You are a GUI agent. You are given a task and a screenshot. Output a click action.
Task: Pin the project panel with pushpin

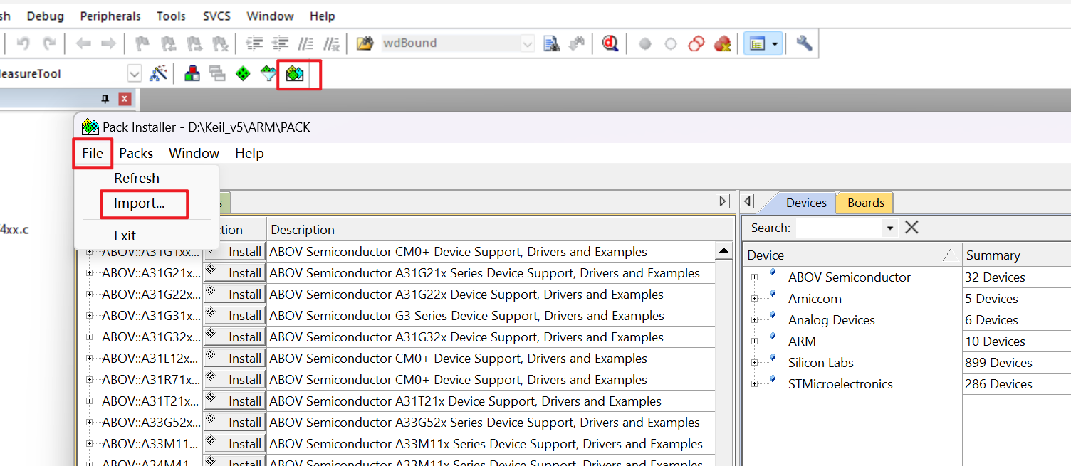pos(105,99)
